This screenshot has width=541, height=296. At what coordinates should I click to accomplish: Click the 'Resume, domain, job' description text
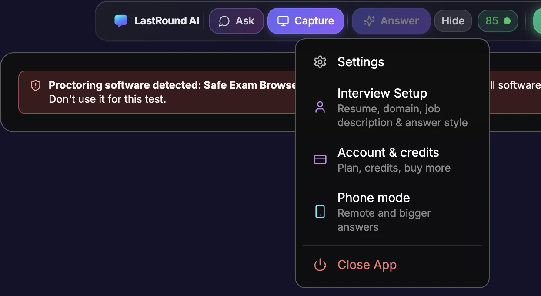pos(389,109)
